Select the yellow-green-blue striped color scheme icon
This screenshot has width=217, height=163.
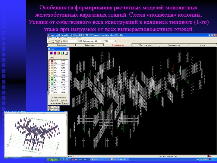[x=63, y=53]
